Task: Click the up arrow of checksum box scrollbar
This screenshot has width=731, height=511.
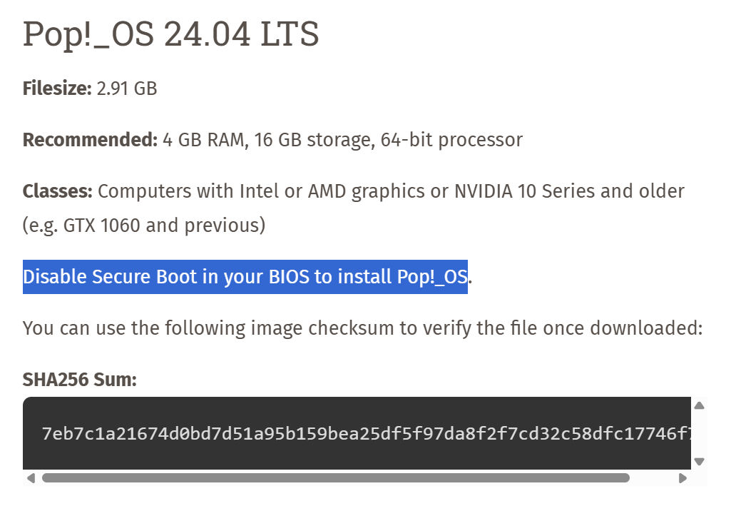Action: (699, 405)
